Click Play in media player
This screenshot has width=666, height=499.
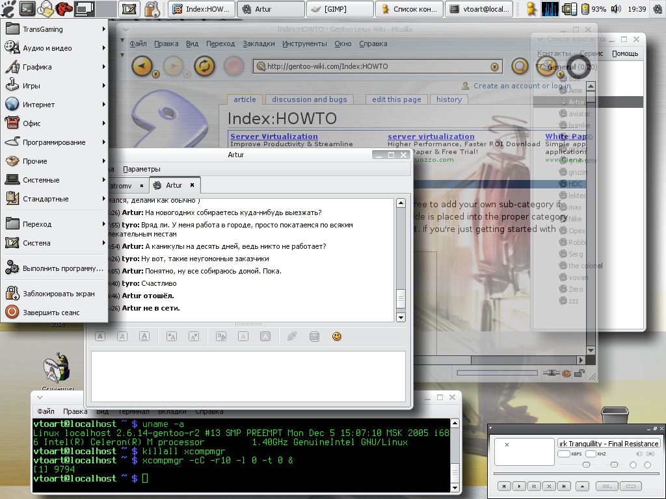point(518,486)
